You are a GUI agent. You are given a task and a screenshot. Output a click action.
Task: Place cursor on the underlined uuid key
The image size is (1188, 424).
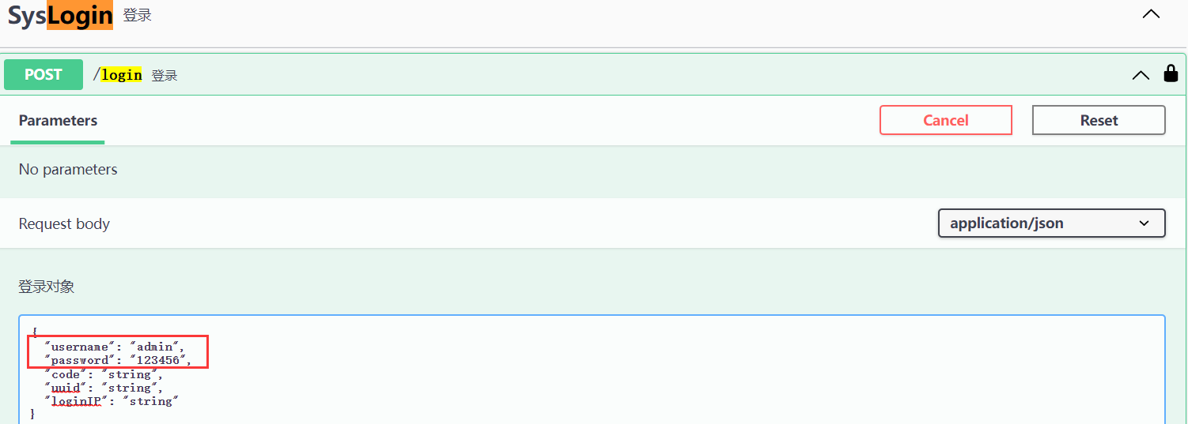pos(66,388)
